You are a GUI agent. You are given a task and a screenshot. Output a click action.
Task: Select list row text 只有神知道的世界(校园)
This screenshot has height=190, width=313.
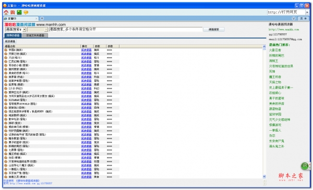click(x=23, y=161)
